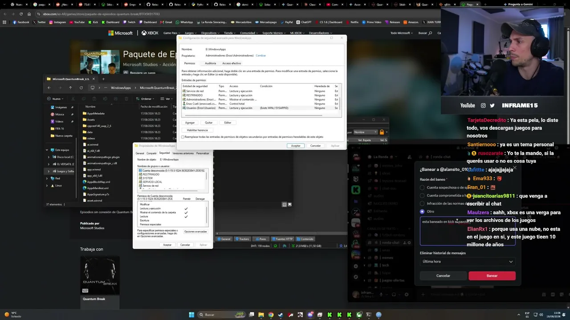Click the Quantum Break game thumbnail

pos(100,275)
